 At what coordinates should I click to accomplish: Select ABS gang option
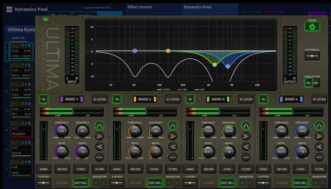click(316, 83)
